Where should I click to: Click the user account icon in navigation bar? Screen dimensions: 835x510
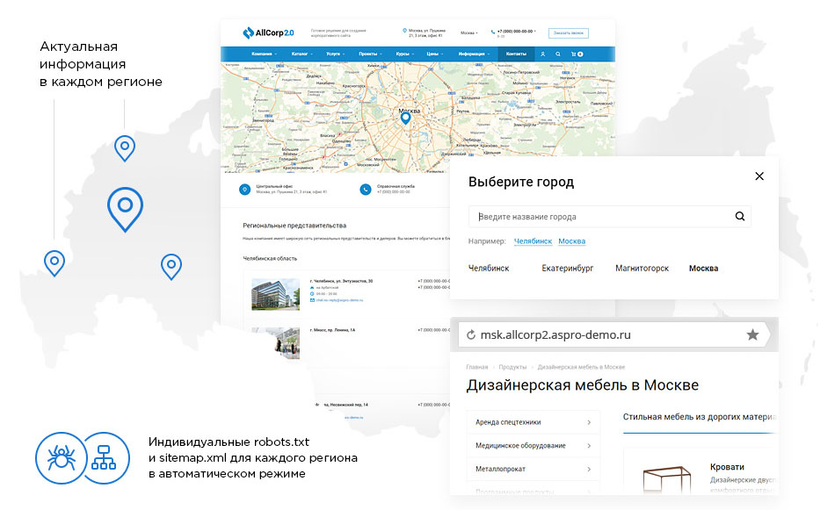tap(543, 54)
